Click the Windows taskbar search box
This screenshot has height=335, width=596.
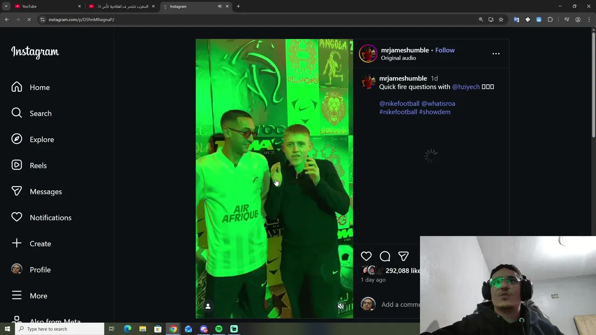tap(60, 329)
